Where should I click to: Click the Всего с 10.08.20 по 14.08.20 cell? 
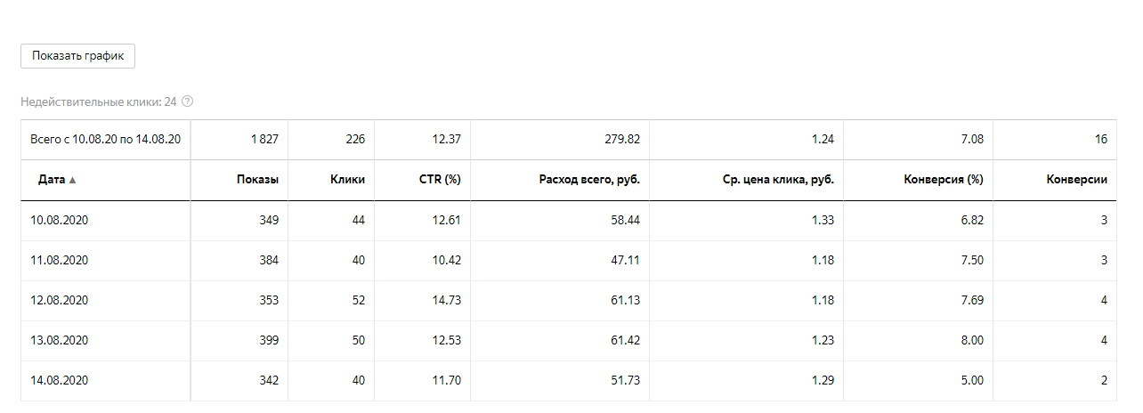106,140
